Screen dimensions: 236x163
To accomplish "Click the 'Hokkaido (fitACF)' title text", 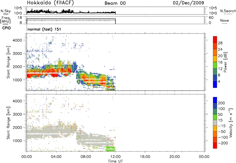I will pyautogui.click(x=50, y=3).
